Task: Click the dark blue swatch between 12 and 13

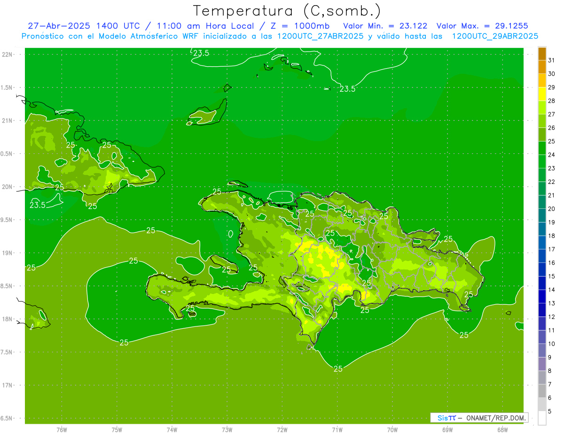Action: click(542, 309)
